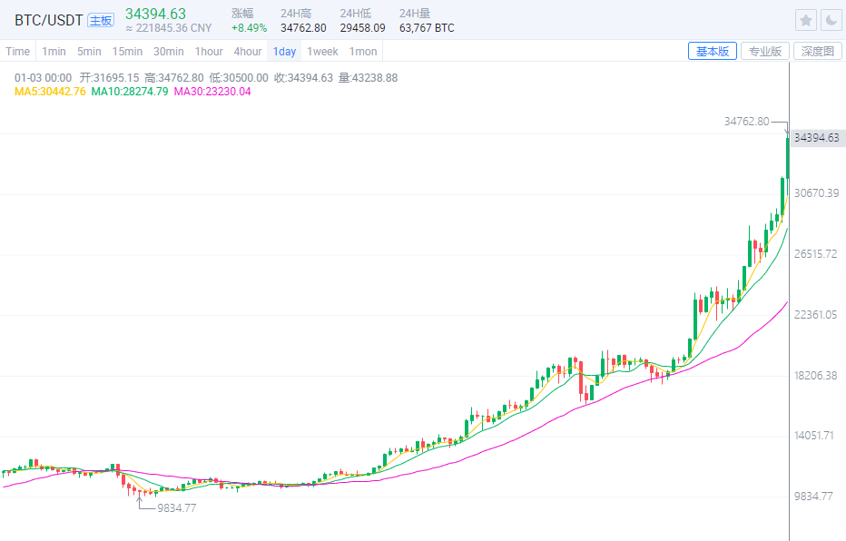Select the 1day interval tab
Image resolution: width=846 pixels, height=541 pixels.
pyautogui.click(x=284, y=51)
